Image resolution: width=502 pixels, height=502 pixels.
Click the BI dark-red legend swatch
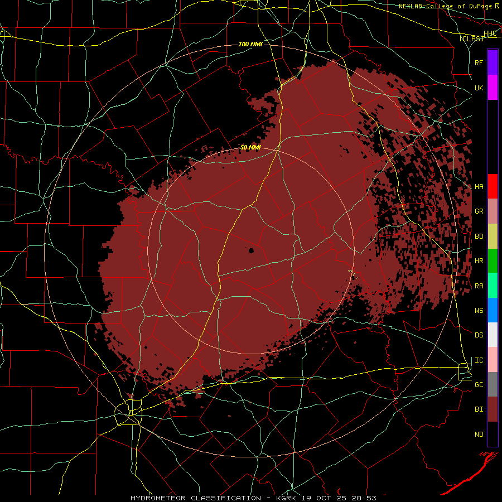(493, 409)
